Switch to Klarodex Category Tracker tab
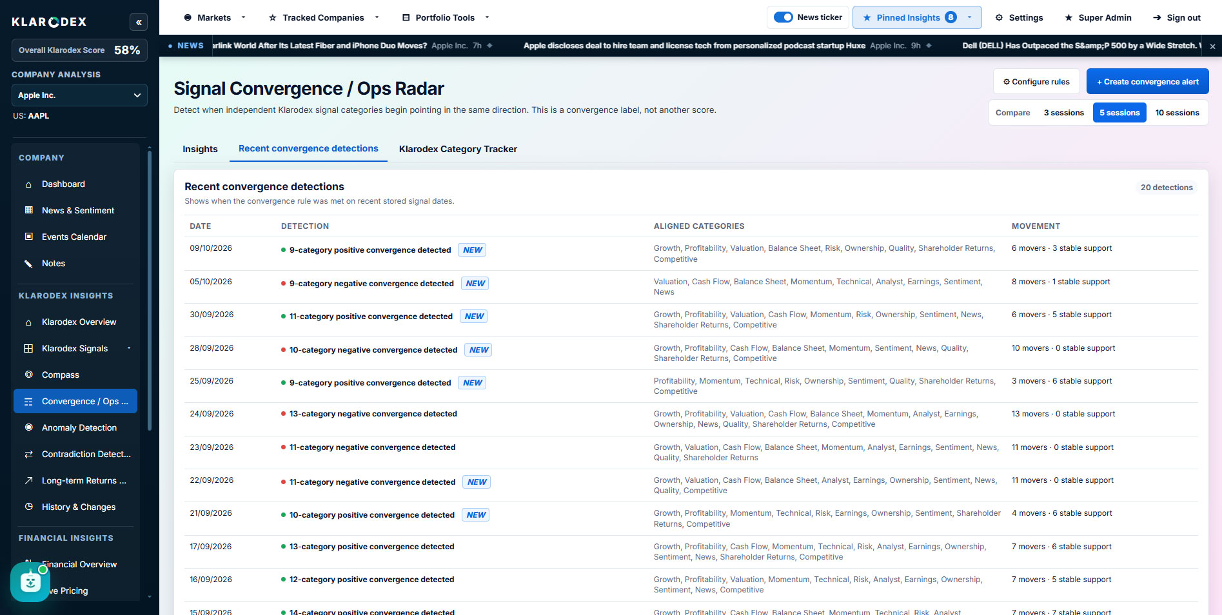This screenshot has width=1222, height=615. coord(458,149)
